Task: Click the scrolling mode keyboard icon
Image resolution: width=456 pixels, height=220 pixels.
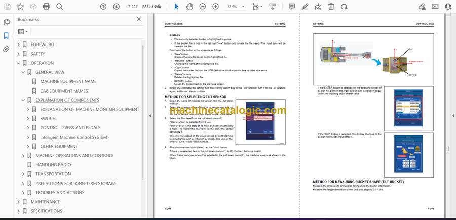Action: pyautogui.click(x=273, y=7)
